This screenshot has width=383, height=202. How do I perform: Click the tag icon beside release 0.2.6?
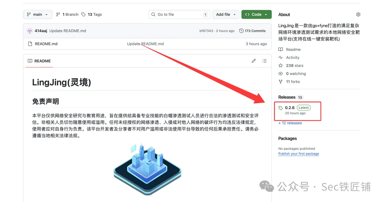point(281,108)
